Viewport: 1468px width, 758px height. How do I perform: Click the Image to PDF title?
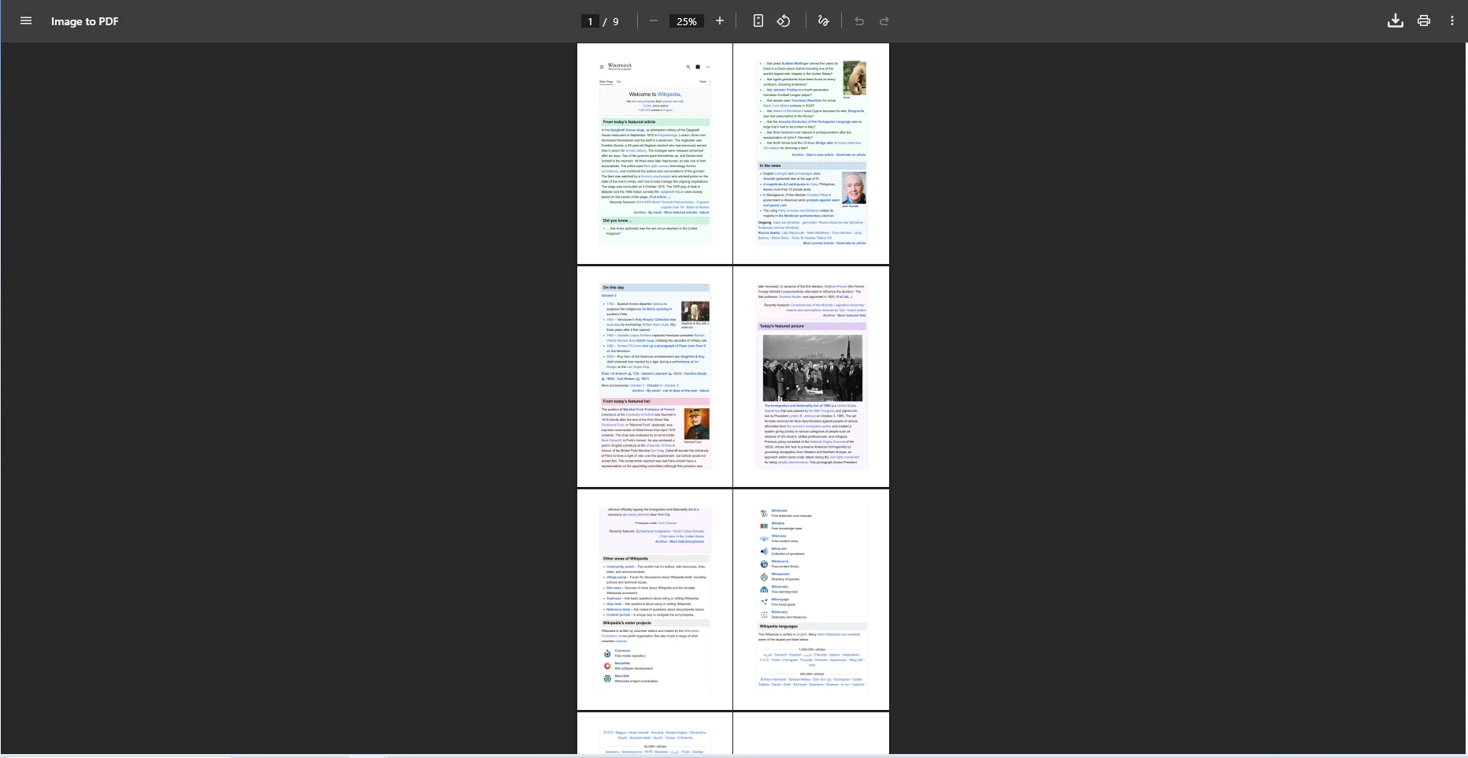click(85, 21)
